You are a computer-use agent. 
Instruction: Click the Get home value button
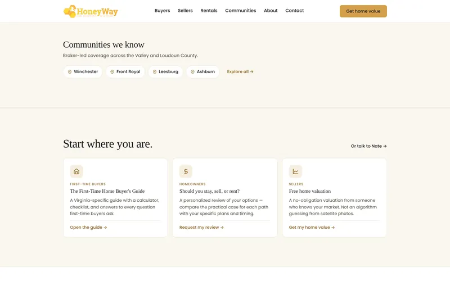(363, 11)
